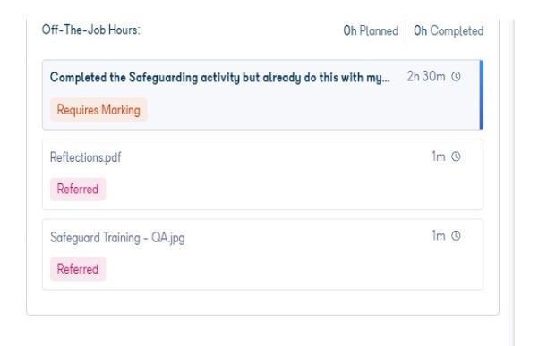The image size is (539, 346).
Task: Click the clock icon on Safeguard Training row
Action: (456, 236)
